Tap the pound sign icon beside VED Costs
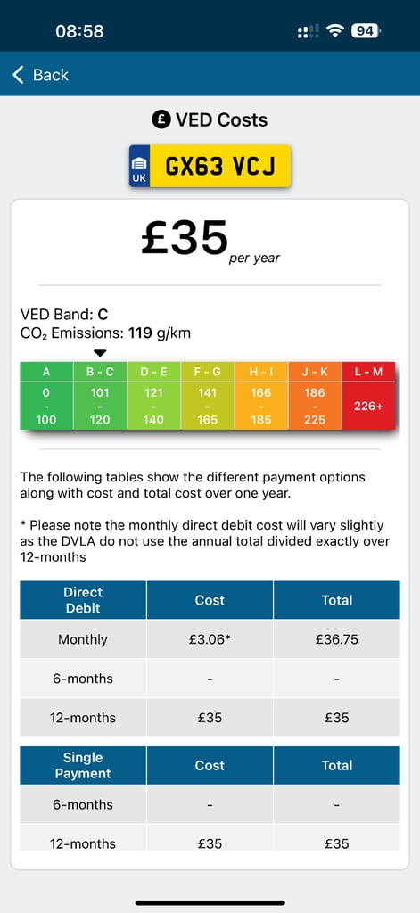420x913 pixels. [161, 120]
